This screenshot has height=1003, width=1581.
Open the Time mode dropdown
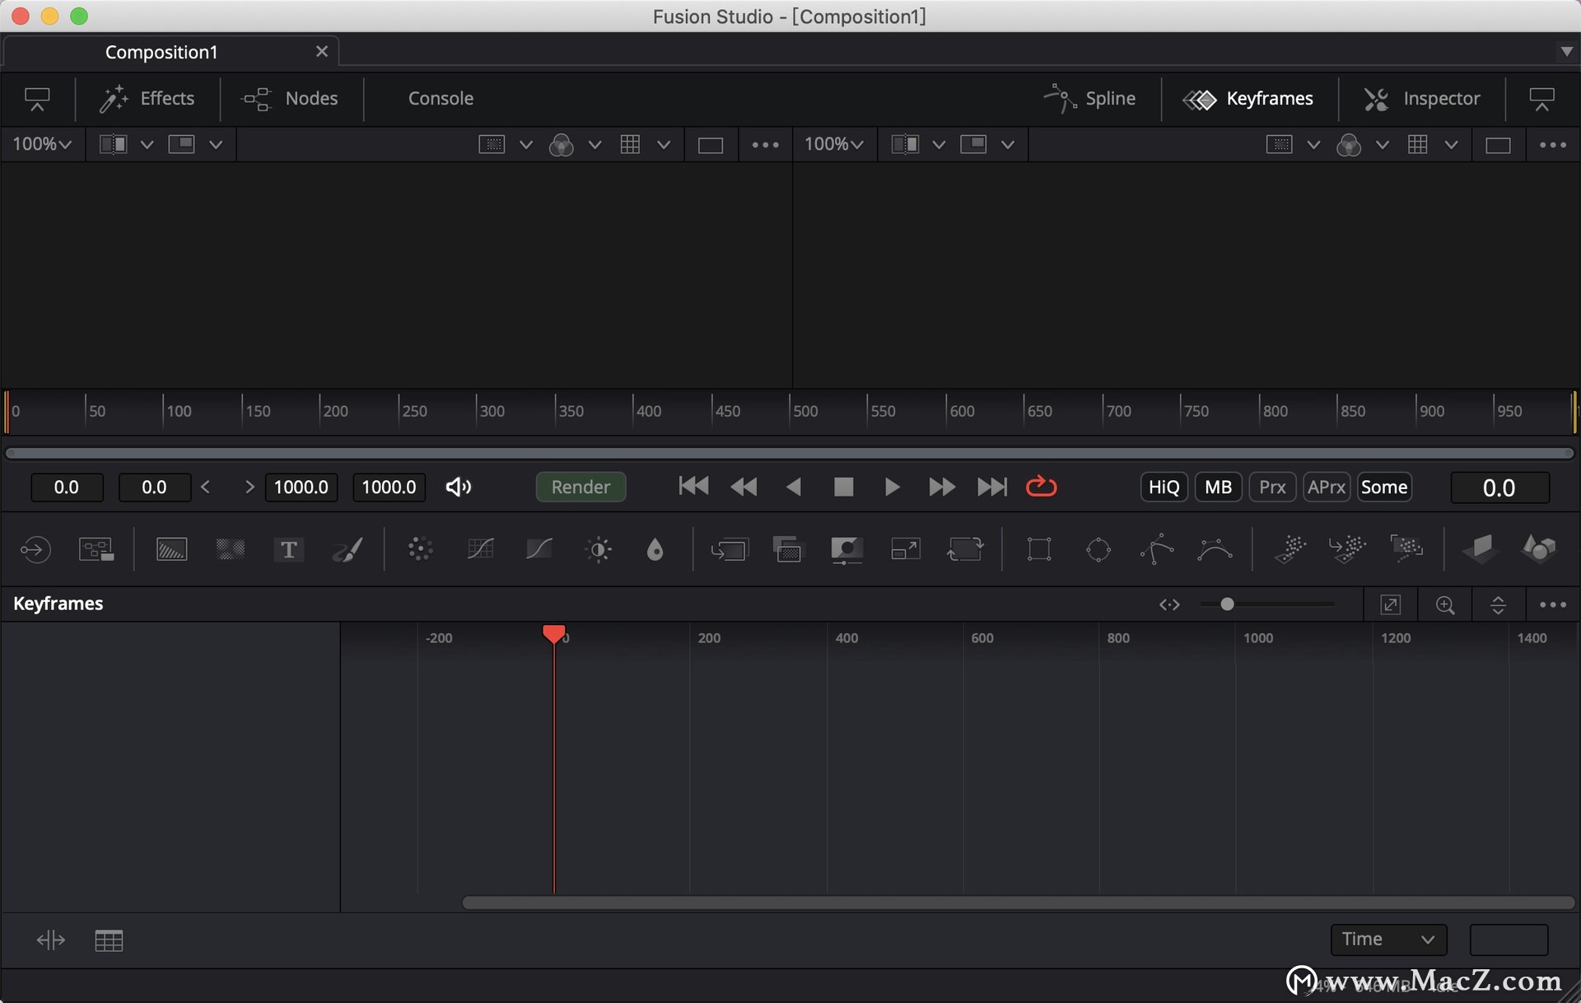1388,940
